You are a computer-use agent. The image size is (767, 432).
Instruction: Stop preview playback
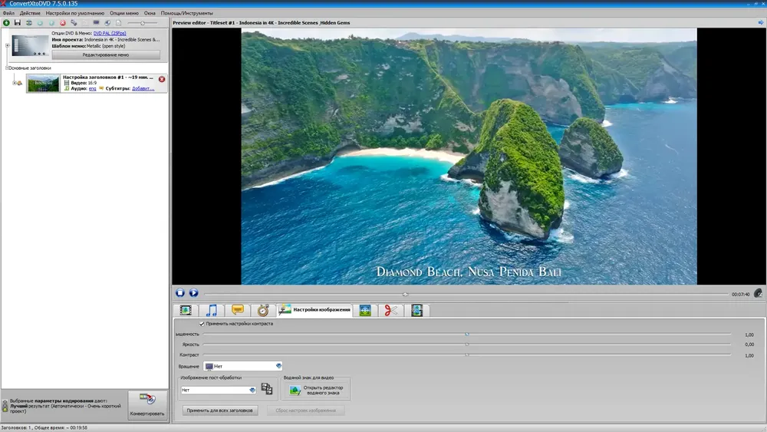(180, 292)
